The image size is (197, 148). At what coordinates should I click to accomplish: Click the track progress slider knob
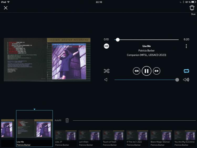pyautogui.click(x=118, y=40)
